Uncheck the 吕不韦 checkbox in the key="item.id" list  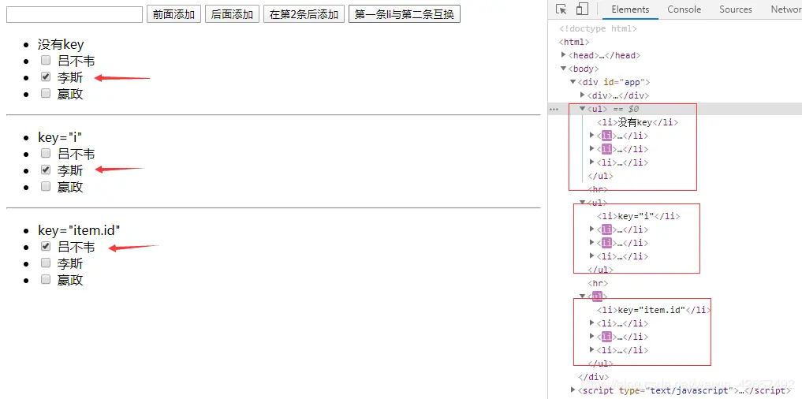[x=46, y=246]
